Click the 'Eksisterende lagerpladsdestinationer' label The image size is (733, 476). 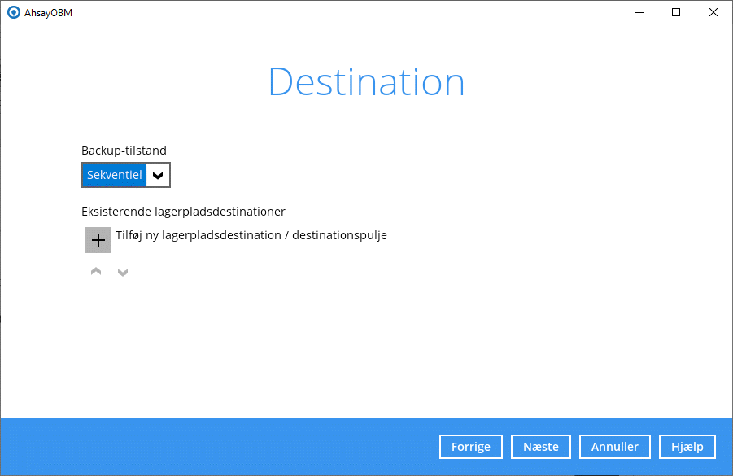pos(183,212)
